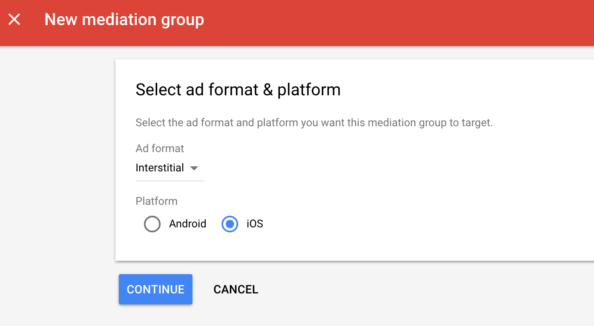Click the mediation group description sentence

[x=314, y=123]
